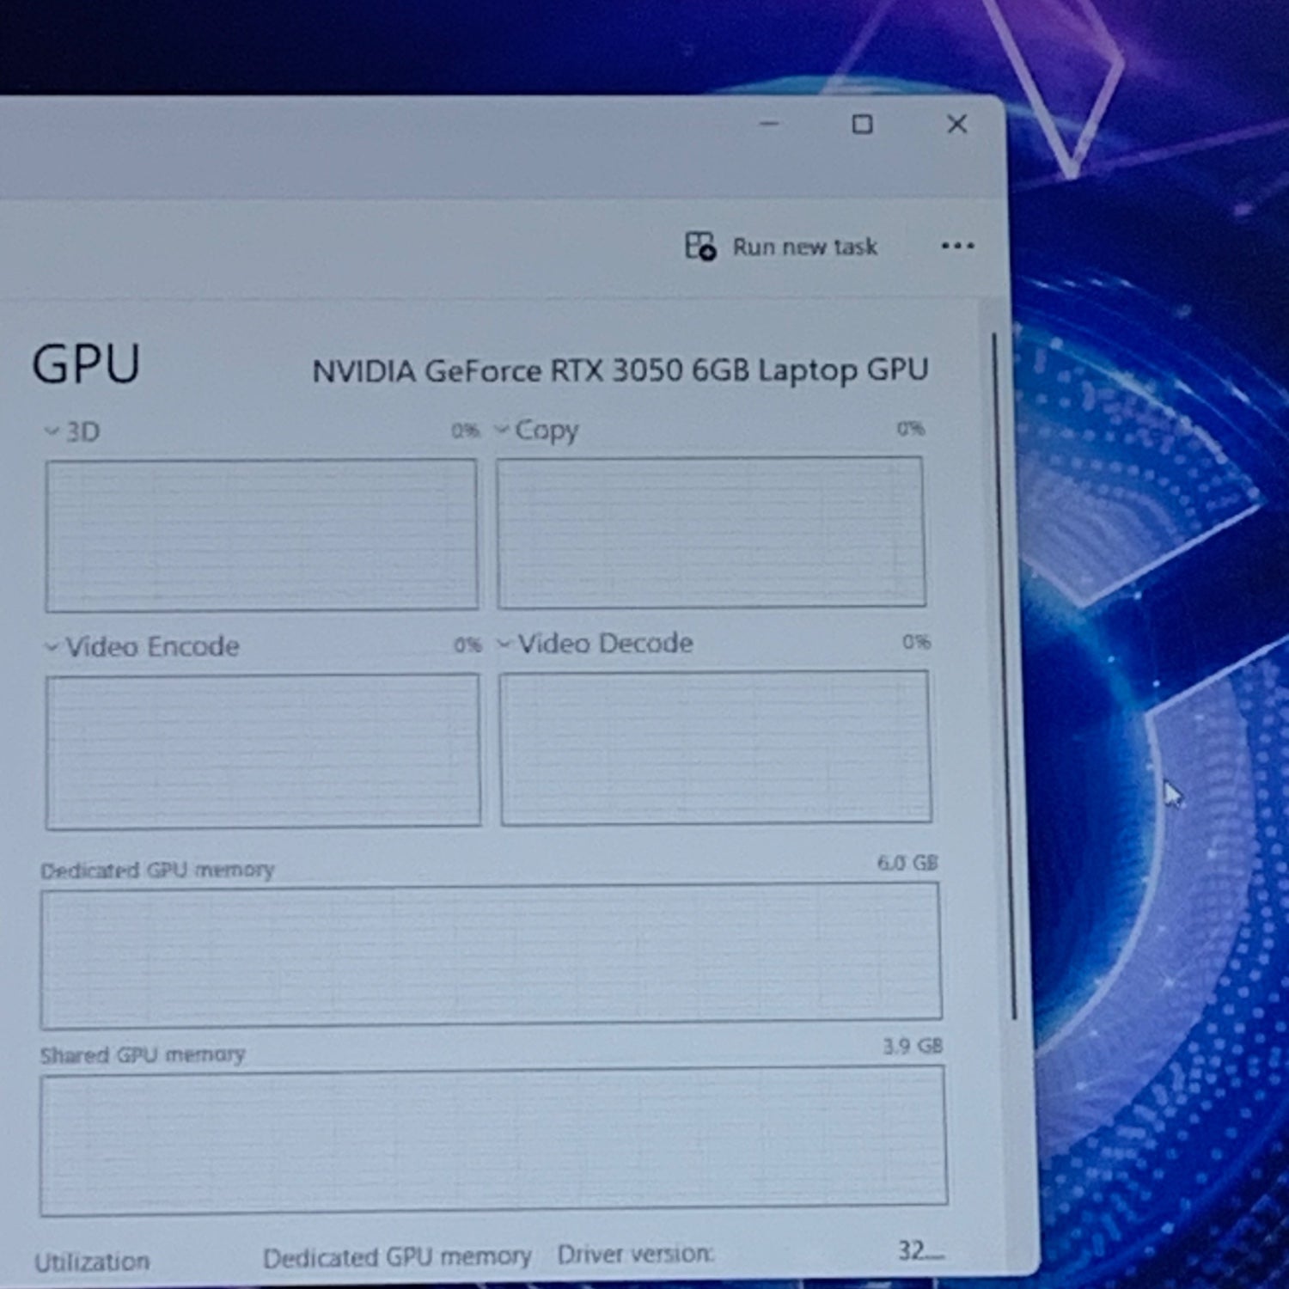Minimize the Task Manager window
The height and width of the screenshot is (1289, 1289).
769,124
